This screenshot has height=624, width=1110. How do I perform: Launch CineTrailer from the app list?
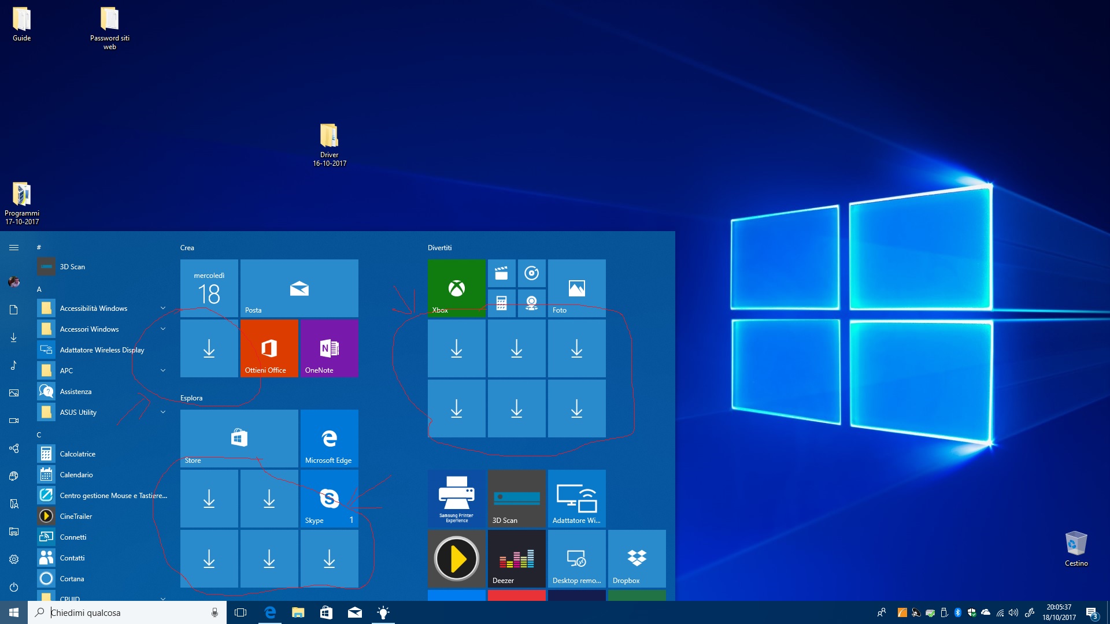point(102,517)
